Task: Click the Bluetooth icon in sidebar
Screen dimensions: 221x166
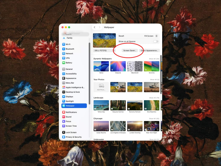Action: [x=64, y=49]
